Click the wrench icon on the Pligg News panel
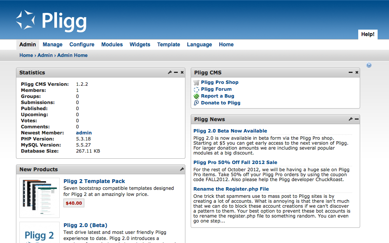This screenshot has height=243, width=389. point(350,119)
